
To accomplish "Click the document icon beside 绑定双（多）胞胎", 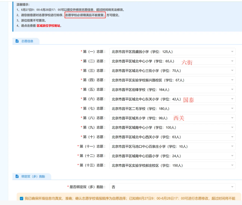I will (x=17, y=176).
